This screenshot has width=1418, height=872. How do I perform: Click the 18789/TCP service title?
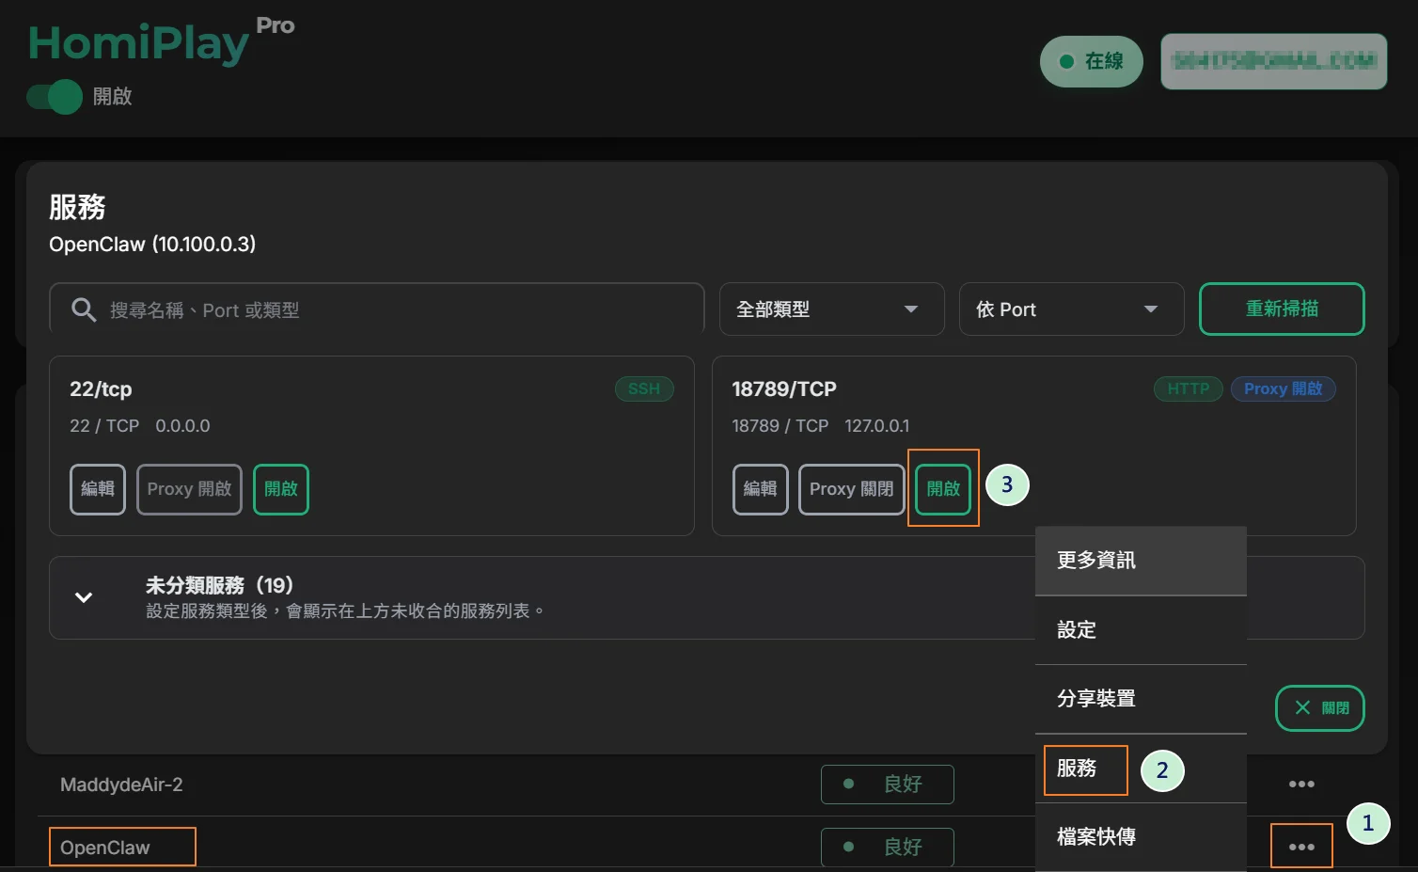tap(784, 389)
